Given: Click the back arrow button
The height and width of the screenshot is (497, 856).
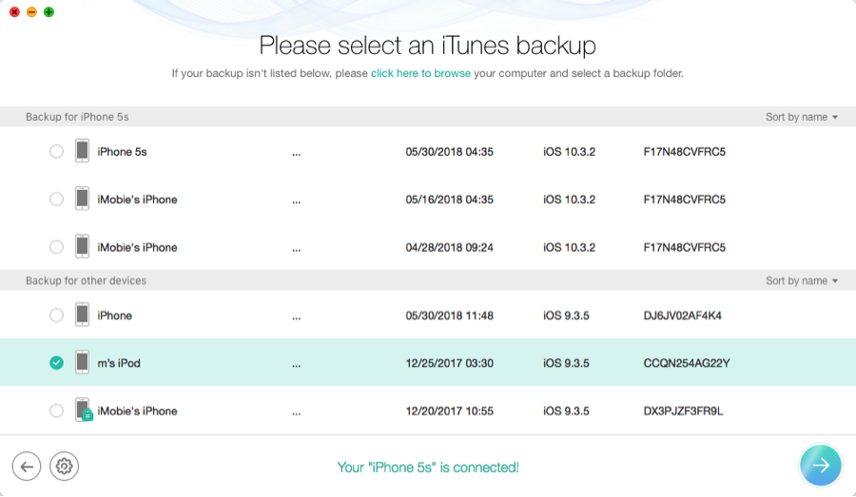Looking at the screenshot, I should pyautogui.click(x=27, y=466).
